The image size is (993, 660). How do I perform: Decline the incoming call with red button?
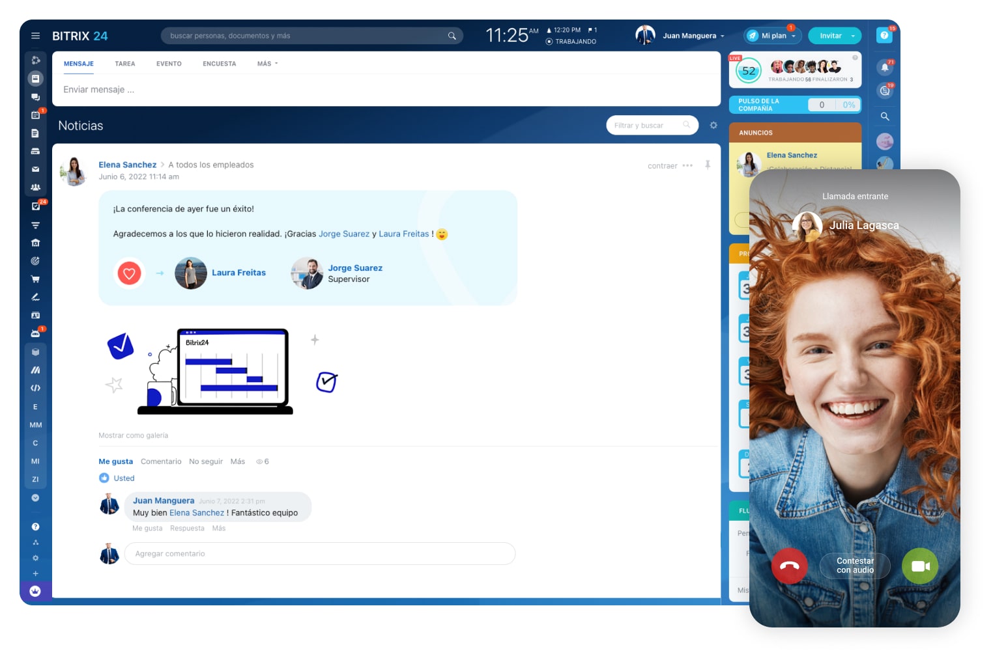tap(789, 566)
